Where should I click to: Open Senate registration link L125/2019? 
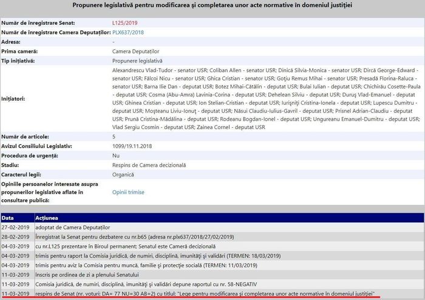(124, 23)
